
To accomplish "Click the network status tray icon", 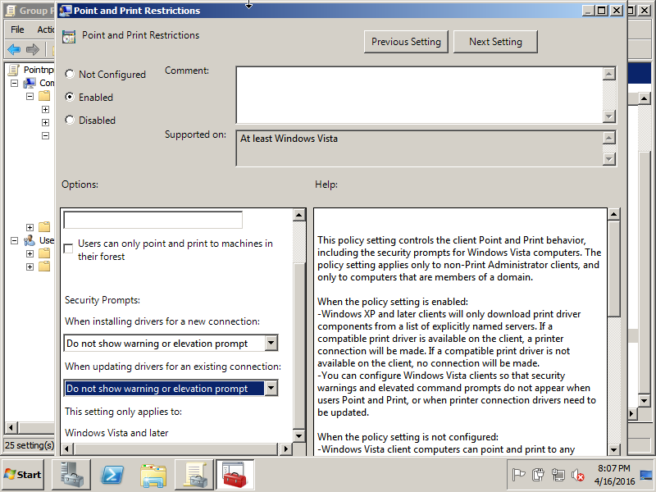I will coord(558,475).
